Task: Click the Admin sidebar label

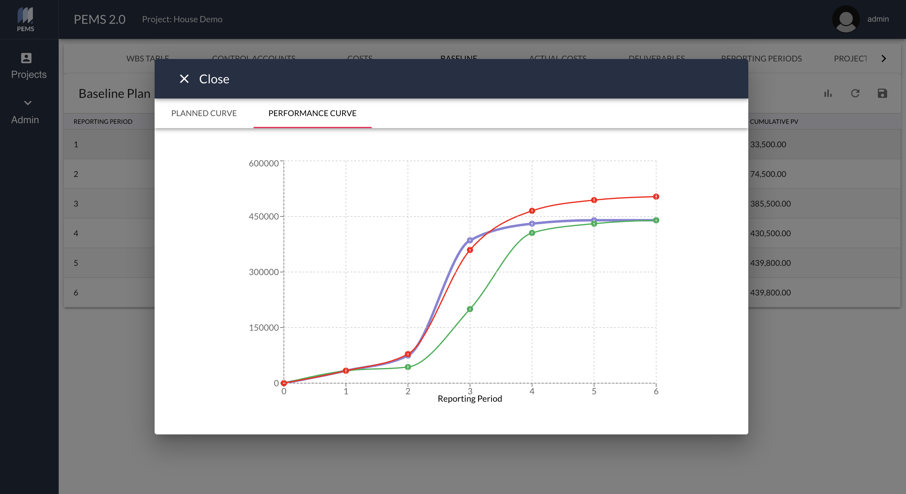Action: 25,120
